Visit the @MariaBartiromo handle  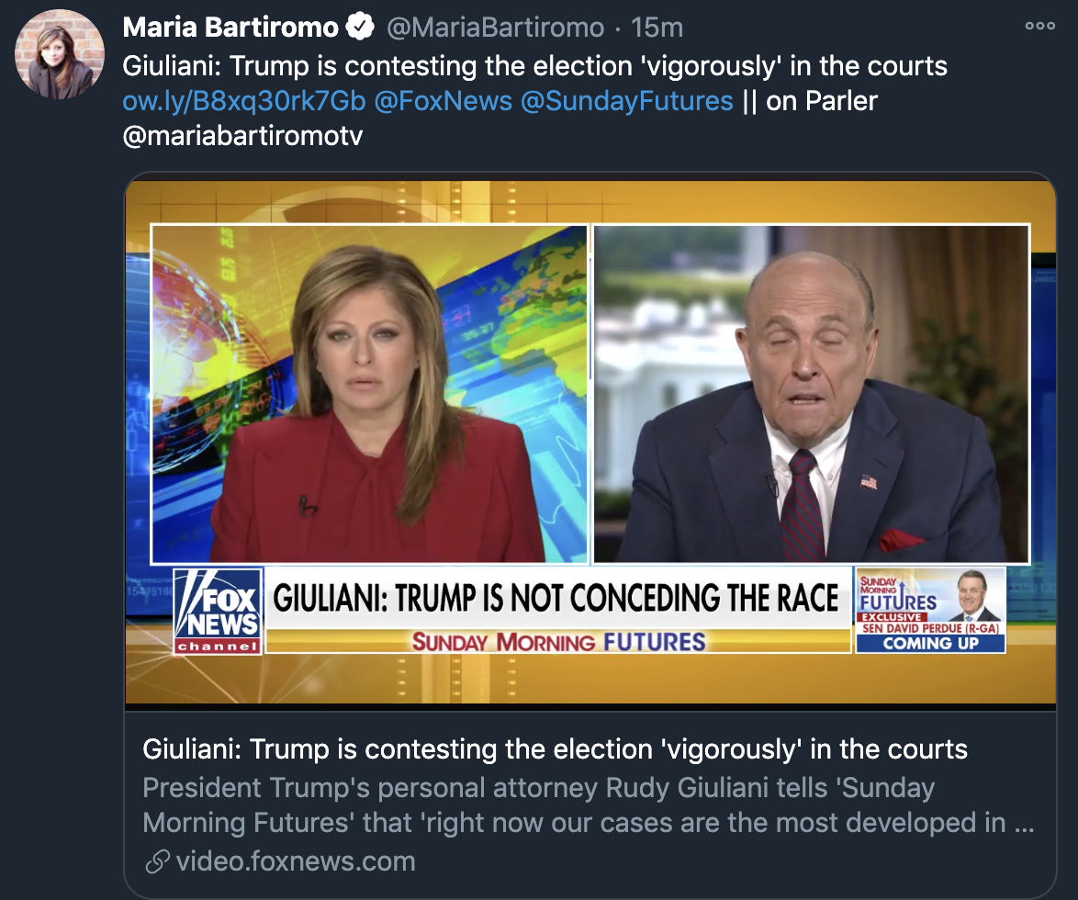click(x=495, y=28)
